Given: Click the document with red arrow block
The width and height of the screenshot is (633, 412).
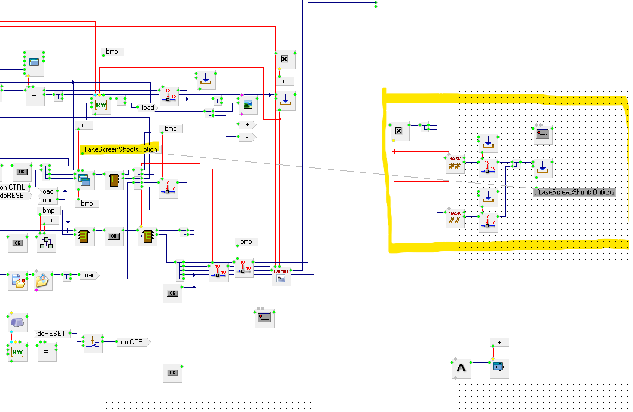Looking at the screenshot, I should 18,280.
